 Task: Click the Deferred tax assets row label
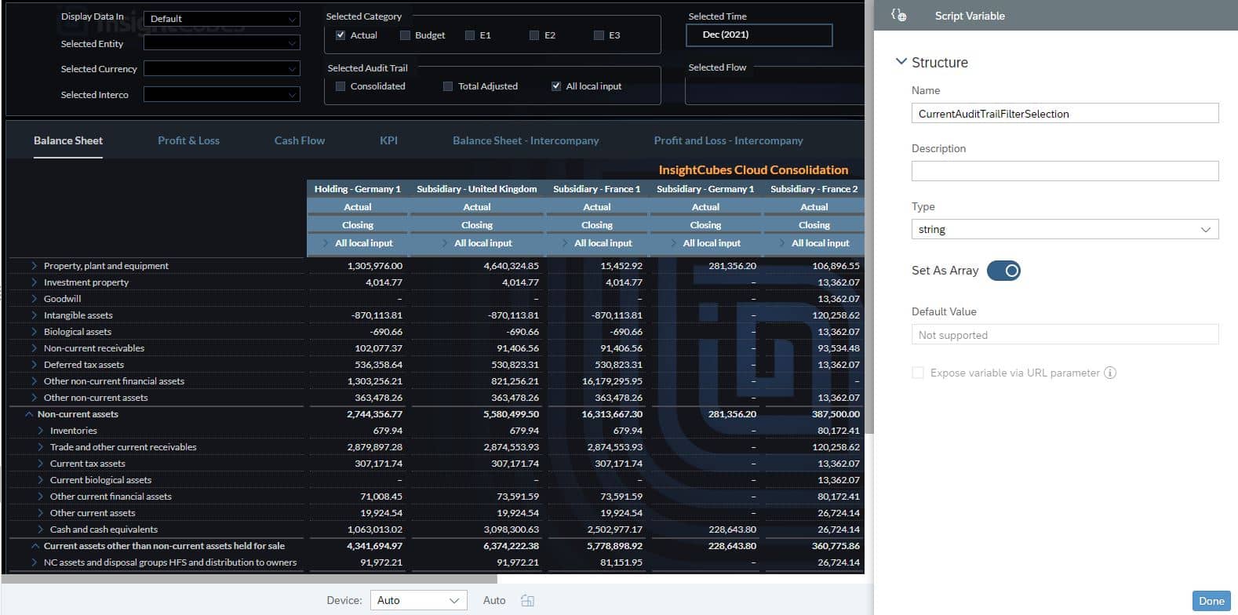[x=84, y=365]
